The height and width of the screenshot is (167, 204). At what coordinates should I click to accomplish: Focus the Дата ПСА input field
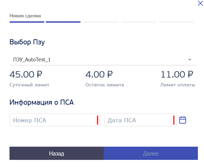click(x=140, y=120)
